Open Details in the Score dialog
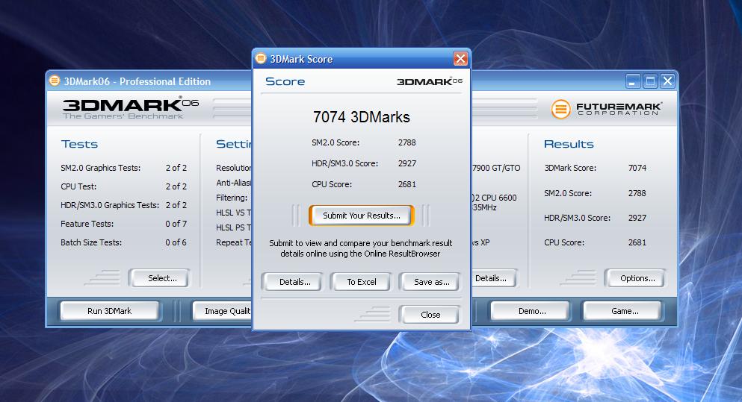This screenshot has width=742, height=402. [295, 282]
